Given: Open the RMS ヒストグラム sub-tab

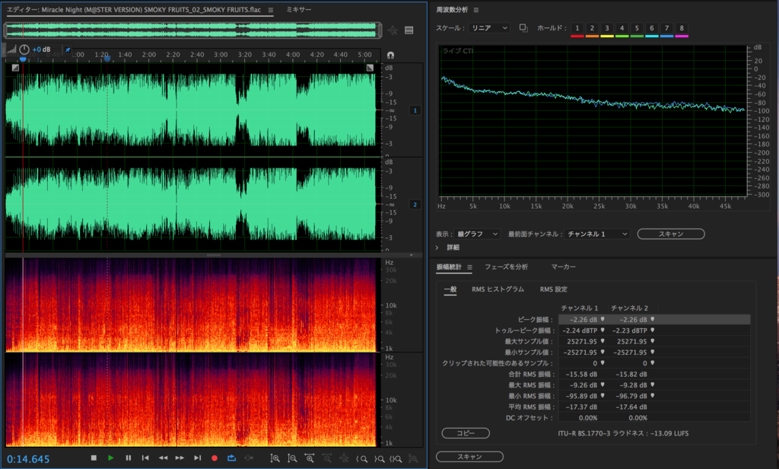Looking at the screenshot, I should [498, 289].
